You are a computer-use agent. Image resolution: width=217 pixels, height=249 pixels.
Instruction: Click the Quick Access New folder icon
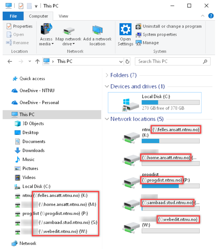tap(29, 6)
